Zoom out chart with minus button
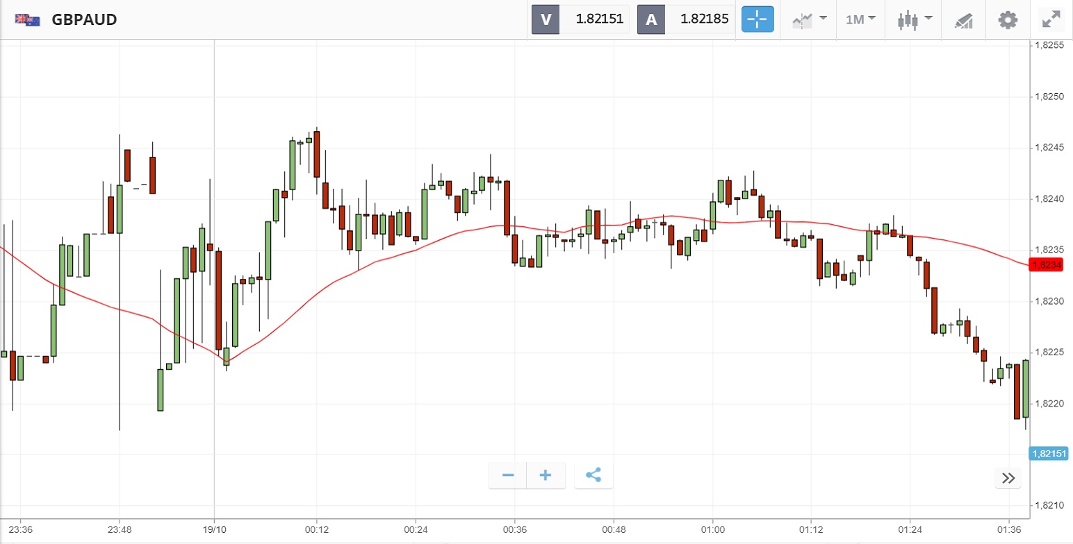1073x544 pixels. point(508,475)
